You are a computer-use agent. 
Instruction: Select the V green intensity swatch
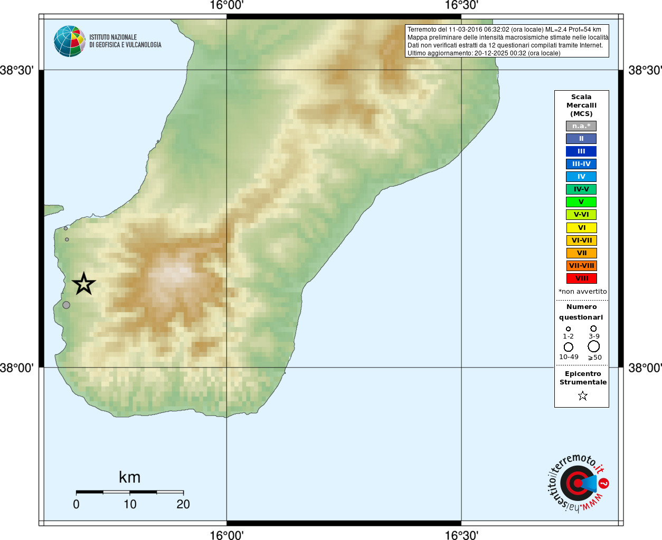point(581,202)
